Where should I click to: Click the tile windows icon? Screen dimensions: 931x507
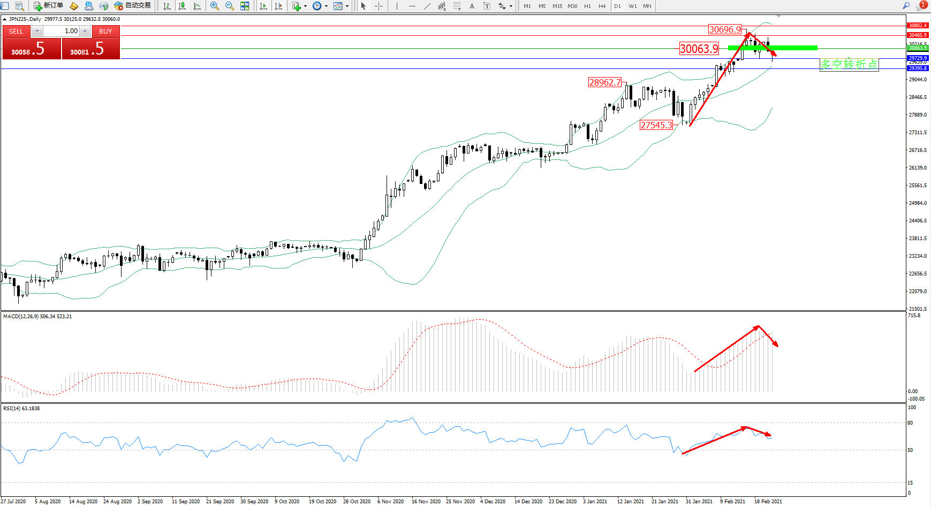[245, 6]
